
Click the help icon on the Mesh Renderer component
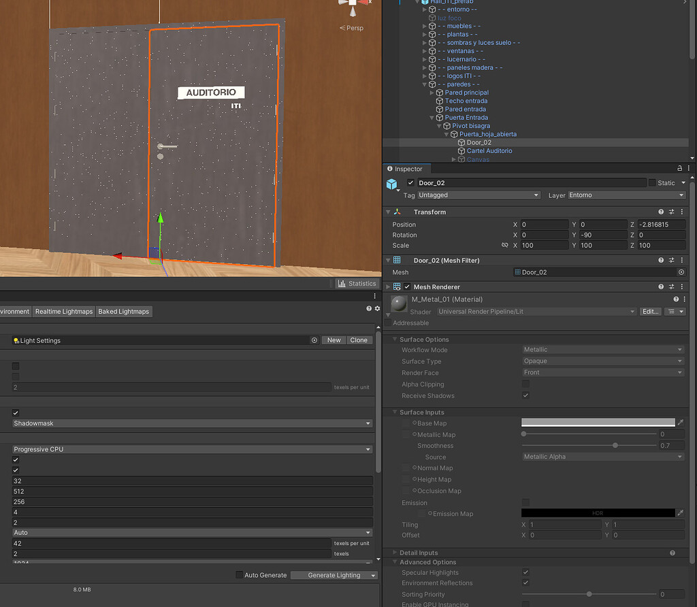(660, 286)
